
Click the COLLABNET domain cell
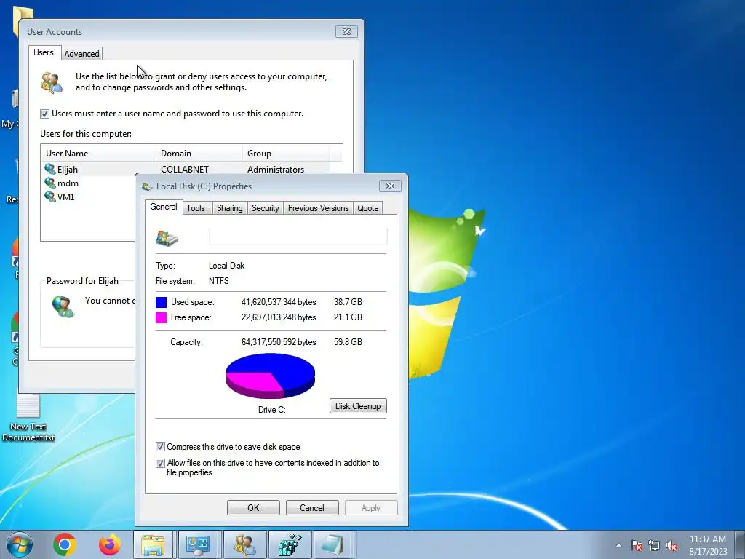[185, 169]
